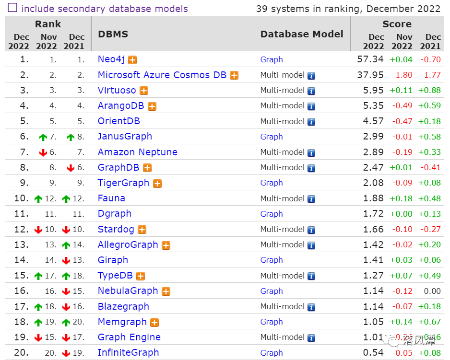Select the DBMS column header
The width and height of the screenshot is (450, 360).
pyautogui.click(x=113, y=34)
